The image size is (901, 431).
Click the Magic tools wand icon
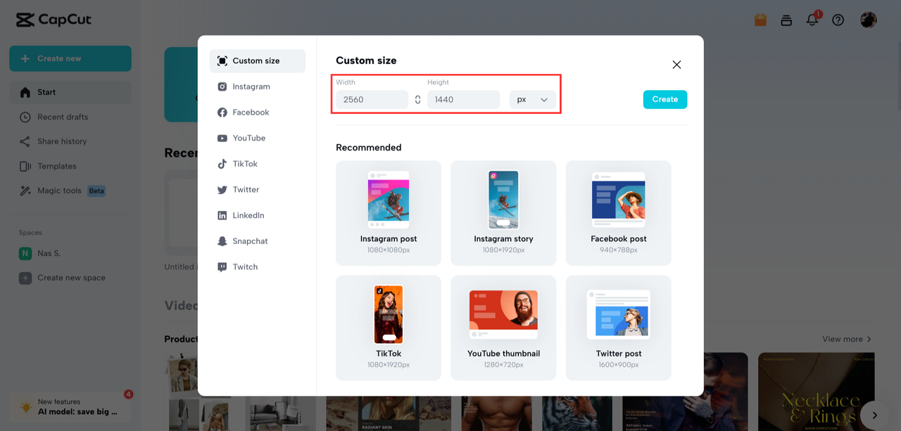[x=25, y=191]
